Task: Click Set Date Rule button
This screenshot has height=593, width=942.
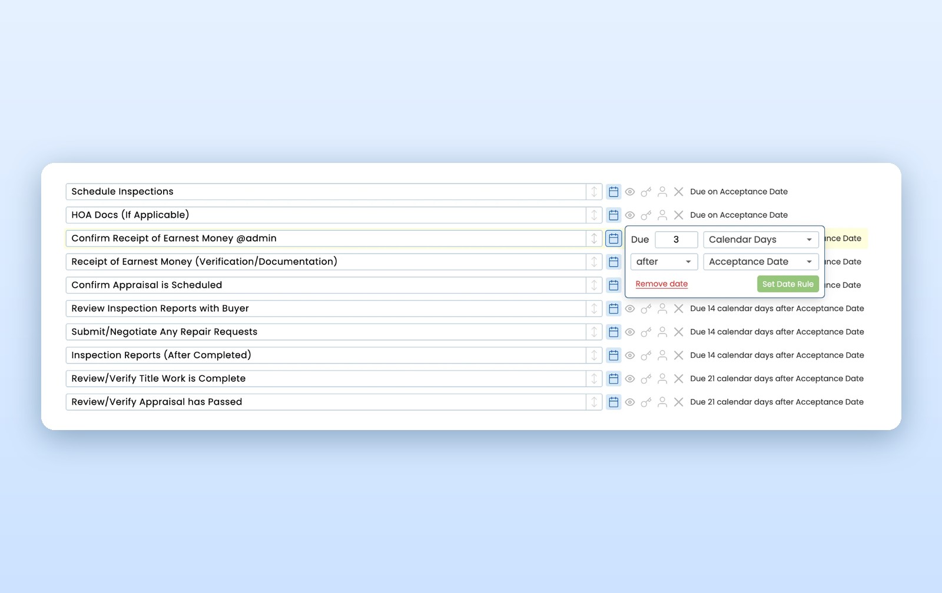Action: click(788, 284)
